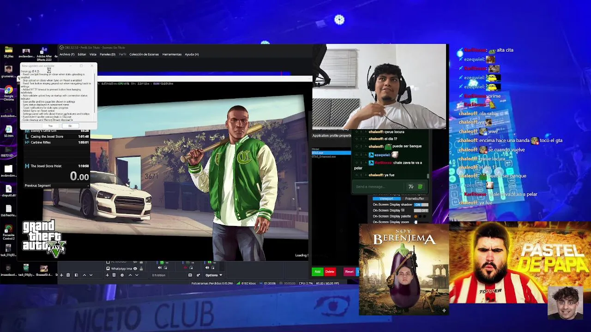Open Google Chrome desktop shortcut

point(8,94)
